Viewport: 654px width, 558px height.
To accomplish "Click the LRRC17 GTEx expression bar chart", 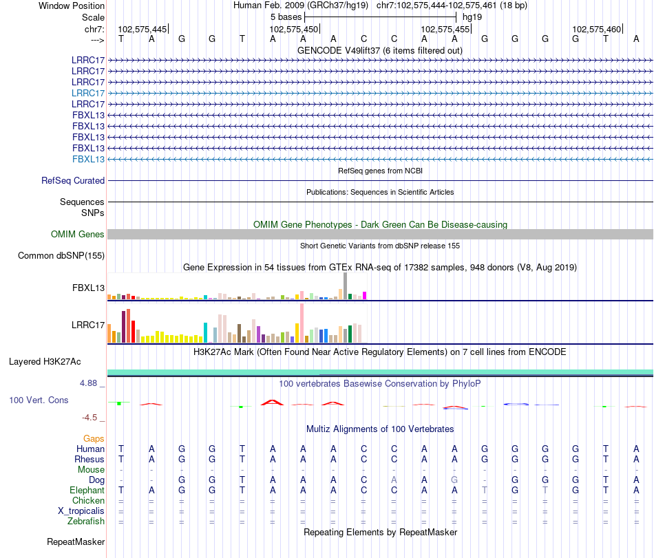I will pos(237,324).
